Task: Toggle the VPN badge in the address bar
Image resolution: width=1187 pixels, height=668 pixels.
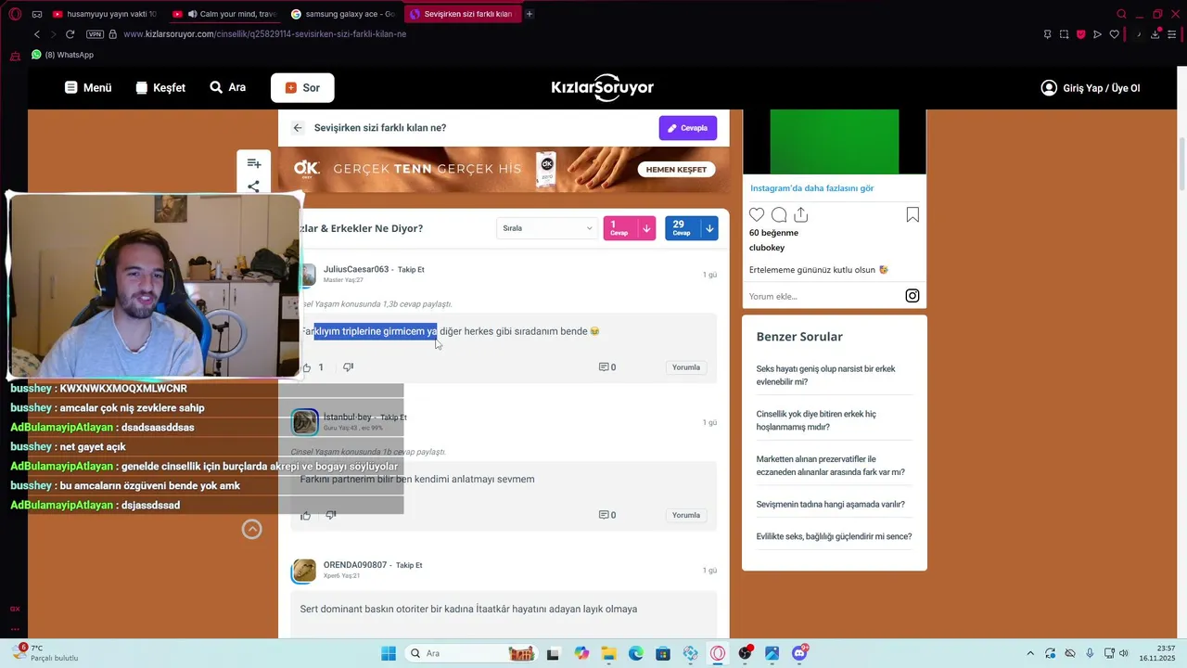Action: (x=95, y=34)
